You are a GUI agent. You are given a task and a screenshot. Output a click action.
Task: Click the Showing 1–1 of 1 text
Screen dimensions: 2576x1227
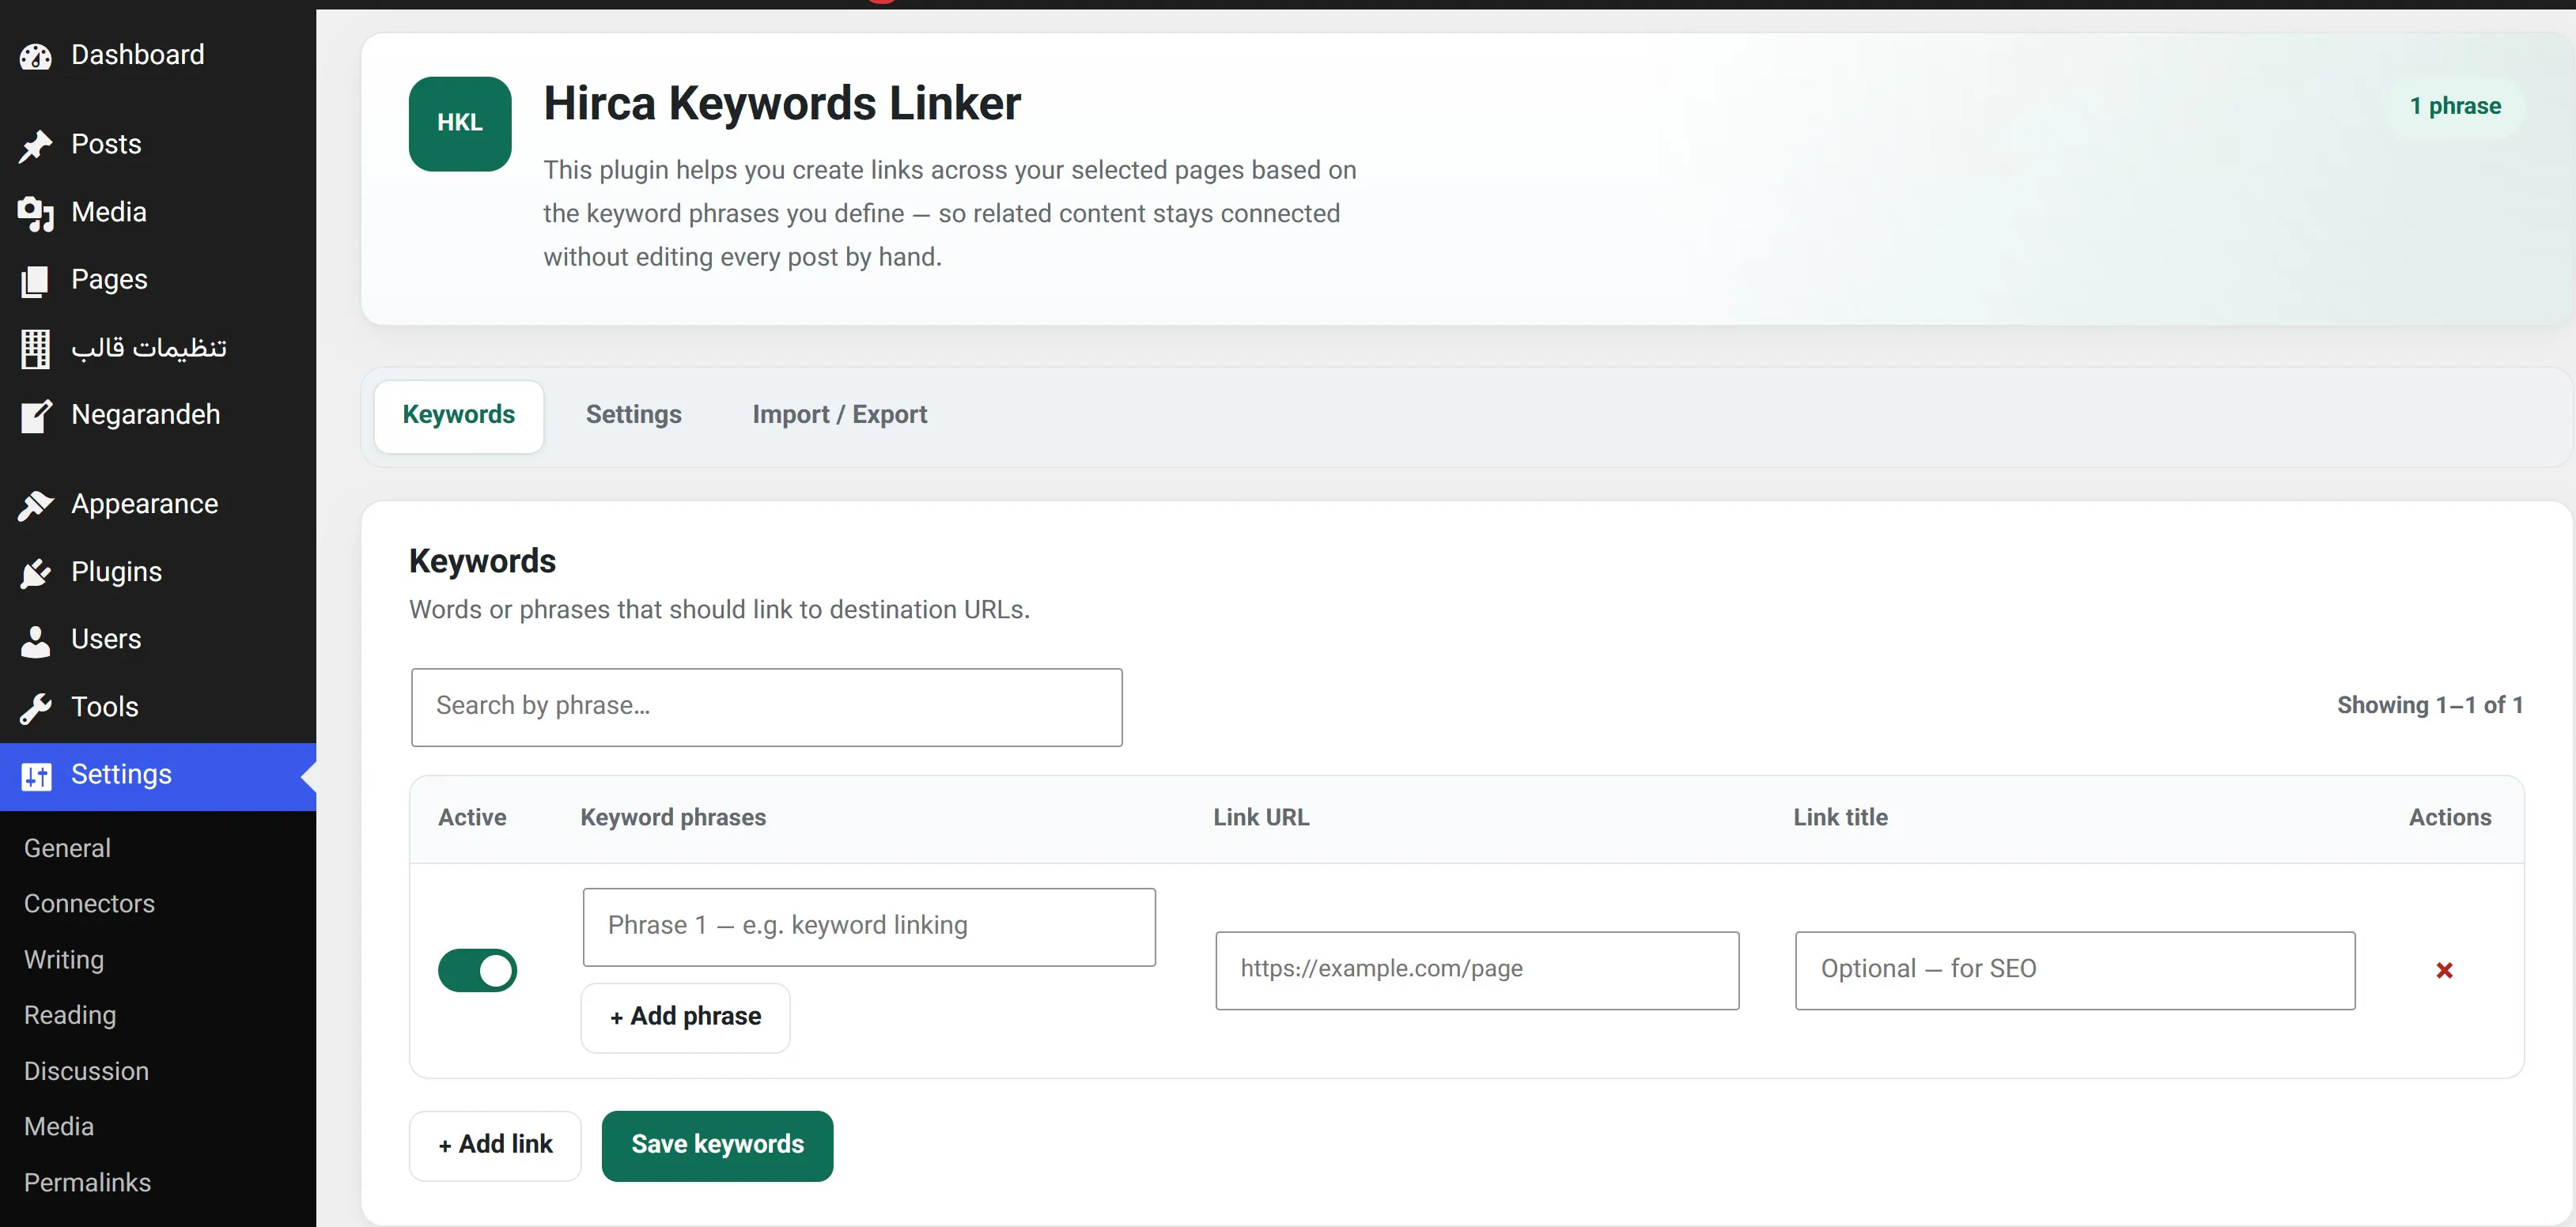[2430, 706]
